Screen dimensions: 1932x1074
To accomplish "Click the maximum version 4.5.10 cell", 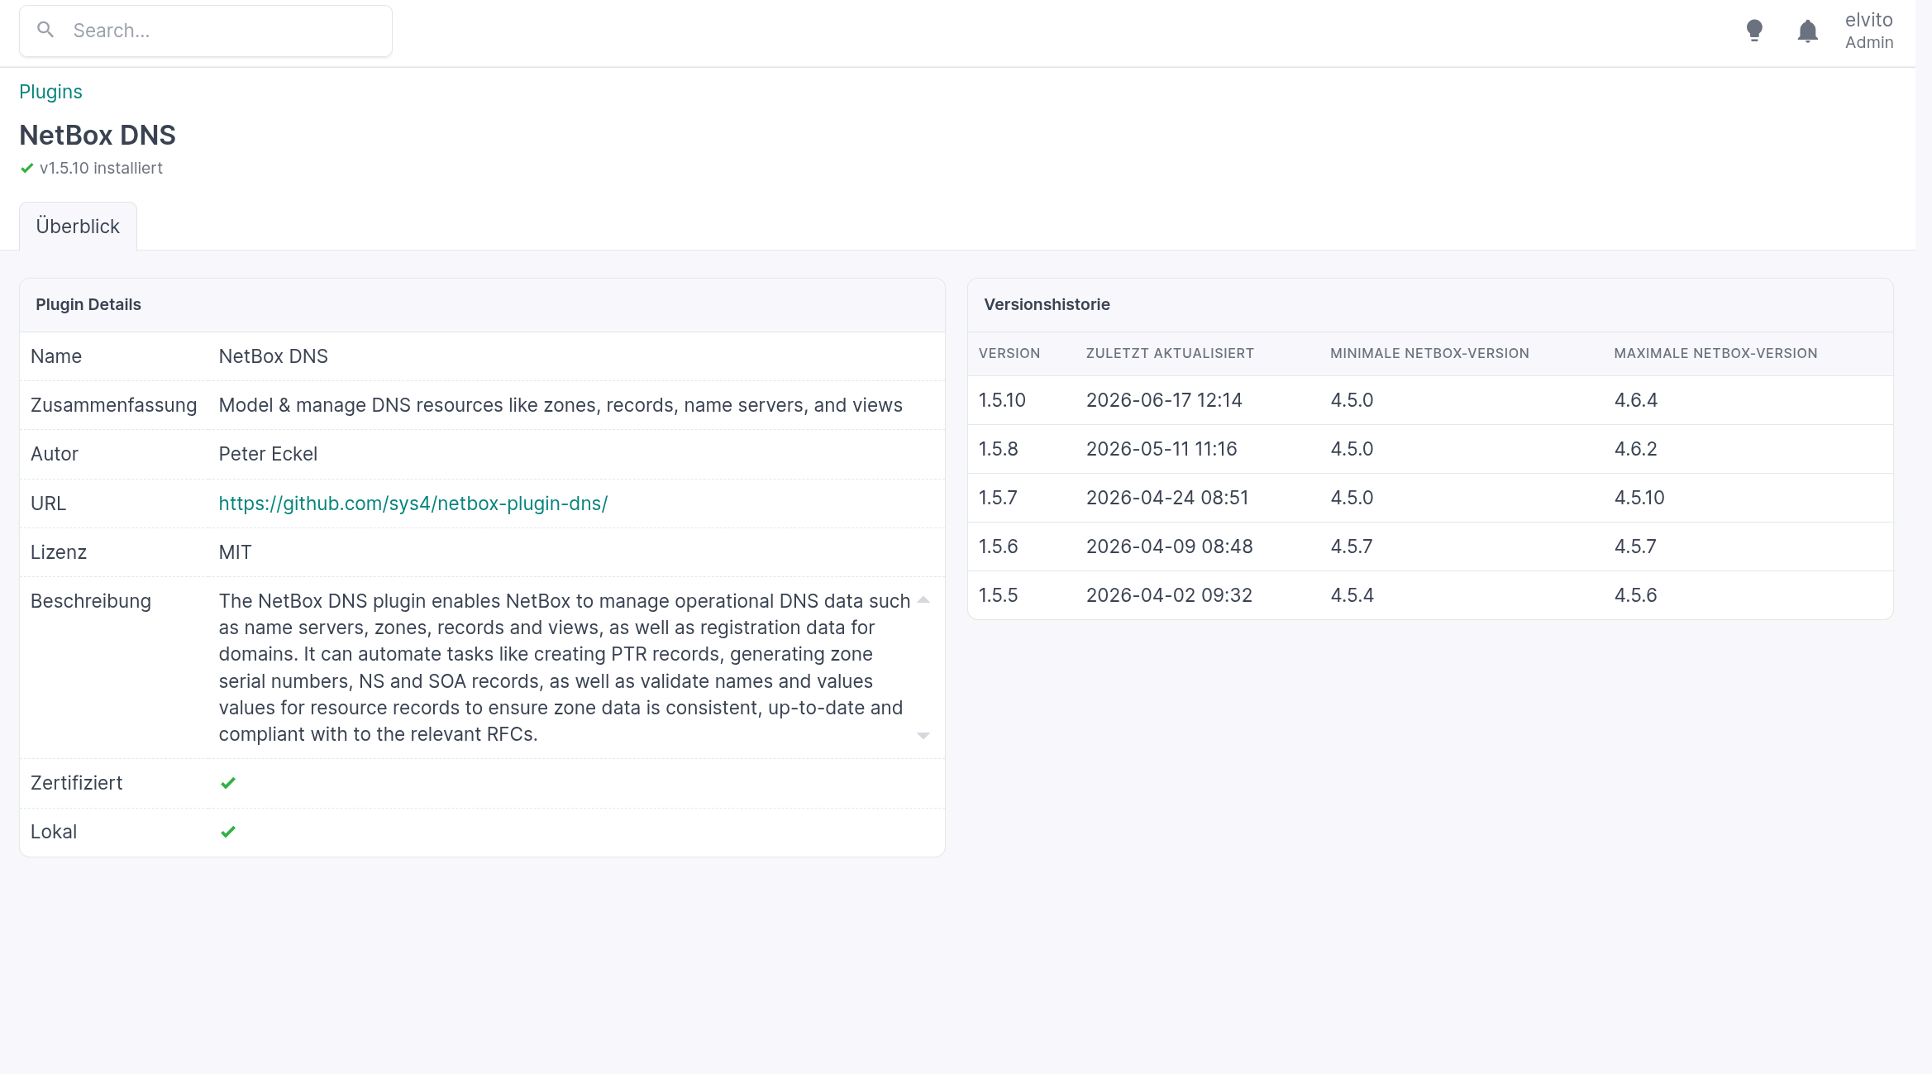I will [1639, 498].
